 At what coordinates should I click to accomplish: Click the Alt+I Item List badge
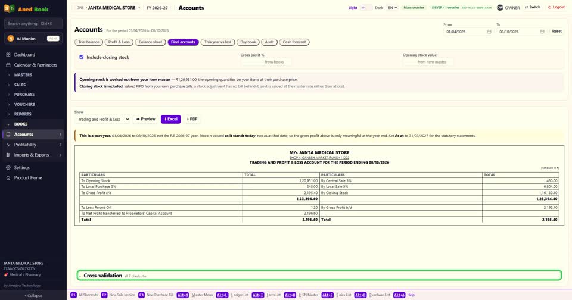point(257,295)
